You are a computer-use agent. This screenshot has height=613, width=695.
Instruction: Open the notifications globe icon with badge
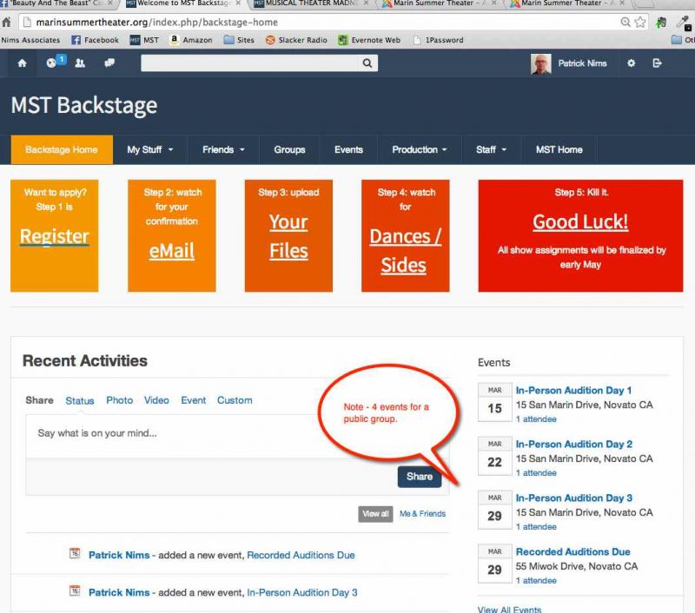point(53,63)
